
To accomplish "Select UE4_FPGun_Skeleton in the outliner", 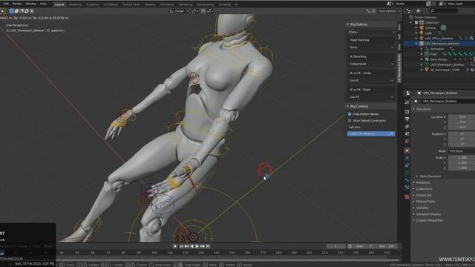I will tap(439, 38).
